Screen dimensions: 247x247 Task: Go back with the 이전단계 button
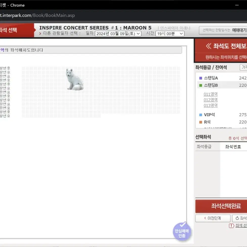click(213, 218)
